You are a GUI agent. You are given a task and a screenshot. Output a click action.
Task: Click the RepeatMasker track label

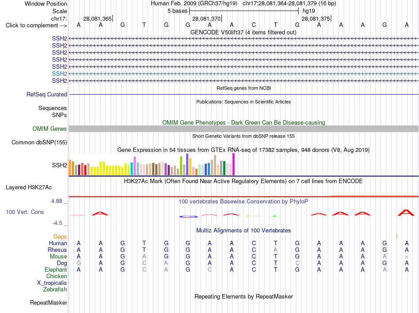click(49, 302)
